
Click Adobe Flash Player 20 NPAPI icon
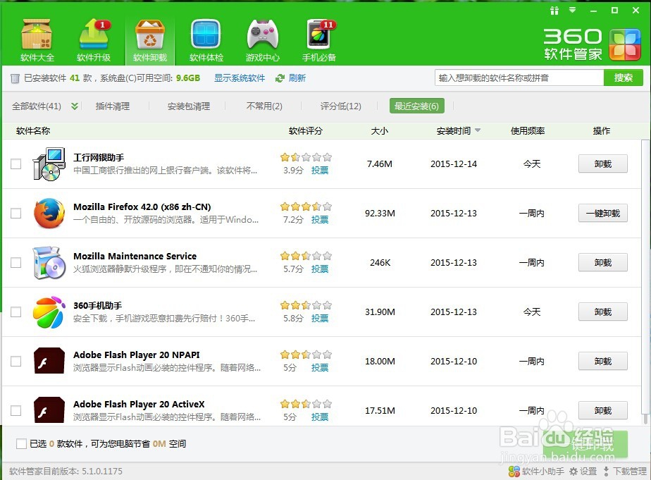coord(49,360)
